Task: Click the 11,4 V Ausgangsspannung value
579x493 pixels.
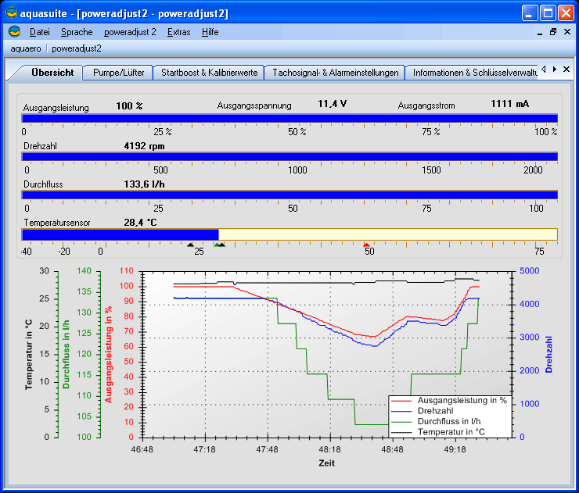Action: coord(333,104)
